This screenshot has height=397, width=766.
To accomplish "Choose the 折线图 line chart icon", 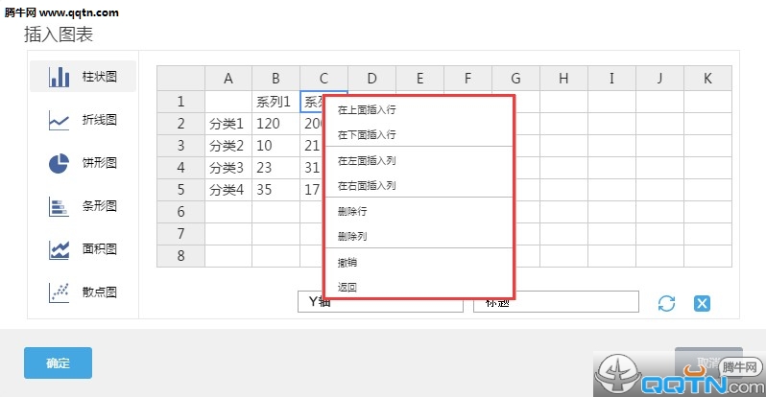I will pyautogui.click(x=60, y=121).
